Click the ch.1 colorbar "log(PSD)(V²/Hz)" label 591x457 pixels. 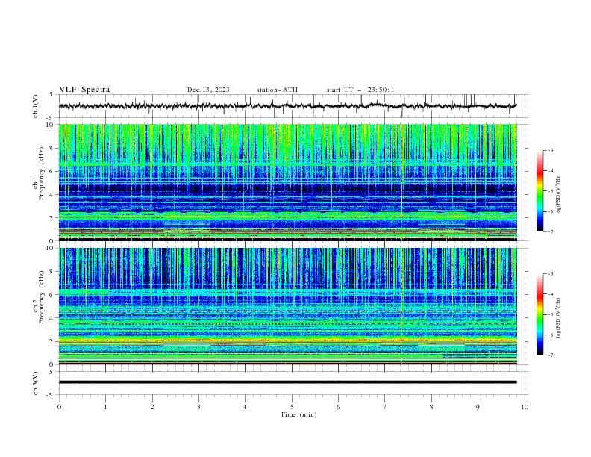coord(559,195)
